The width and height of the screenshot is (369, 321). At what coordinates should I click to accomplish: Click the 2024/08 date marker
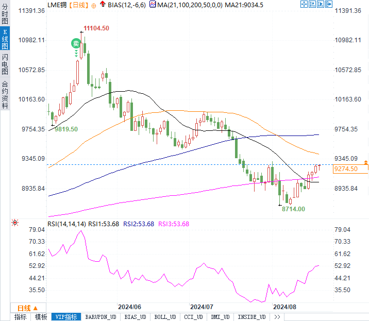coord(284,307)
